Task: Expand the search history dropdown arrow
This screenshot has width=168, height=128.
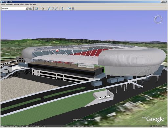Action: (27, 8)
